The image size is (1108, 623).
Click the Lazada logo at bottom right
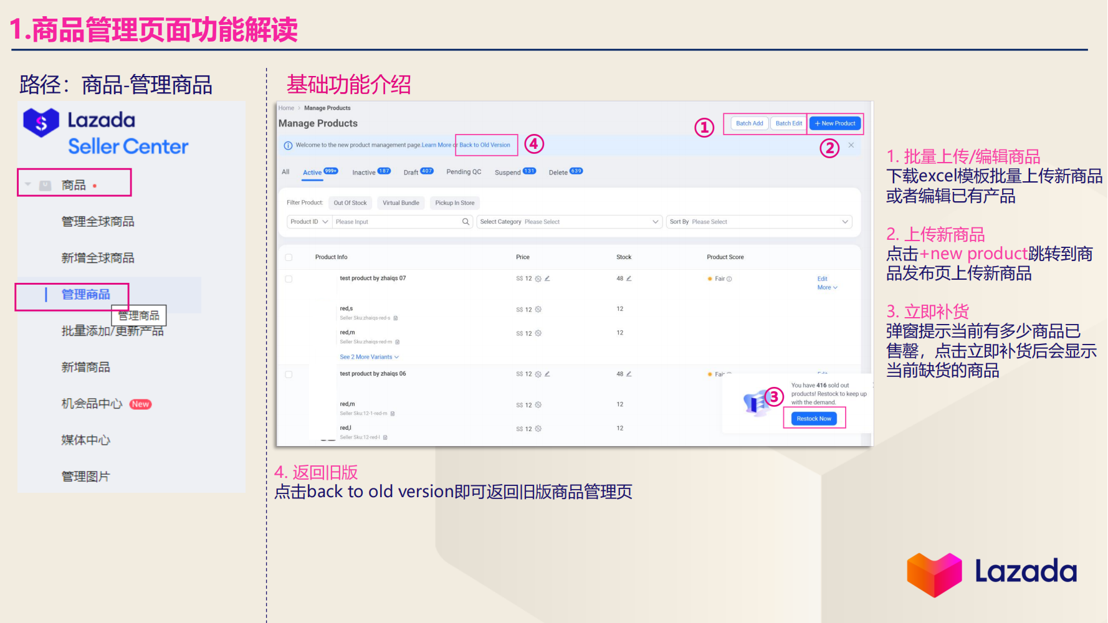[991, 573]
